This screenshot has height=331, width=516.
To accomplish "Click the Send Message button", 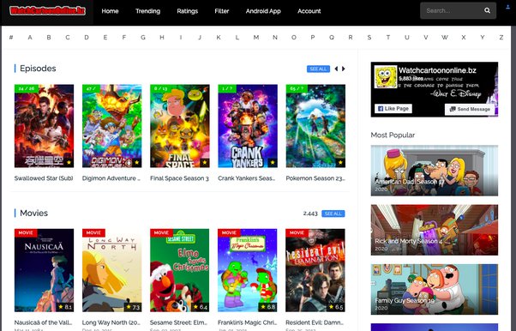I will tap(470, 109).
